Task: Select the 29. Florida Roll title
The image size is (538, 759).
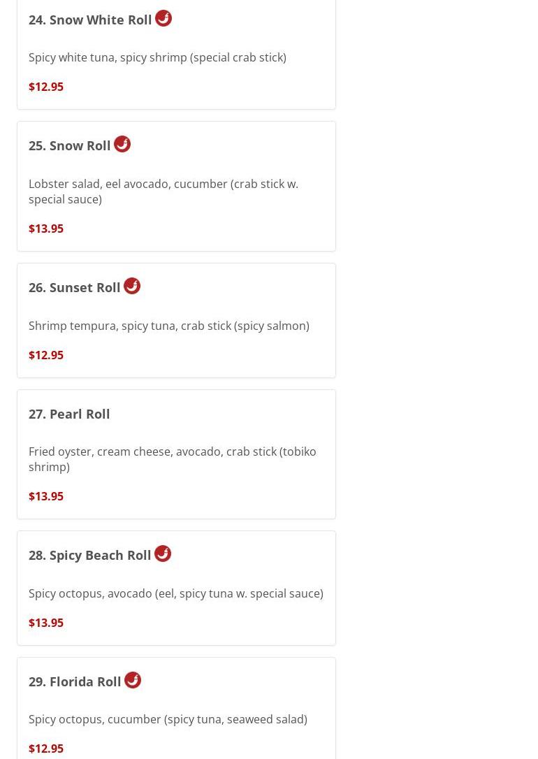Action: coord(75,681)
